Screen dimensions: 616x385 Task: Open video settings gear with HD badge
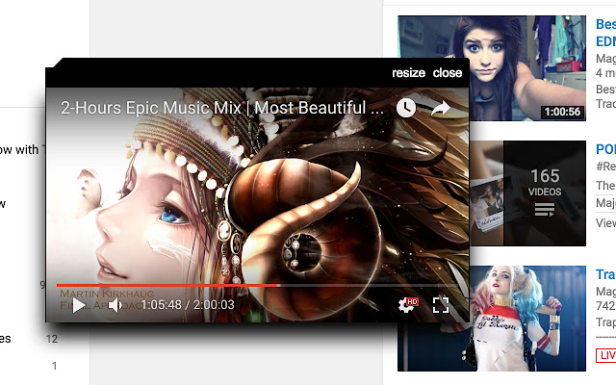[408, 304]
